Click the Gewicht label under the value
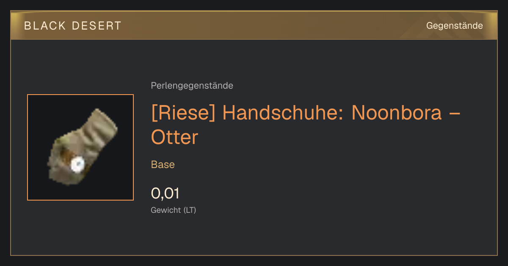The width and height of the screenshot is (508, 266). pos(166,210)
